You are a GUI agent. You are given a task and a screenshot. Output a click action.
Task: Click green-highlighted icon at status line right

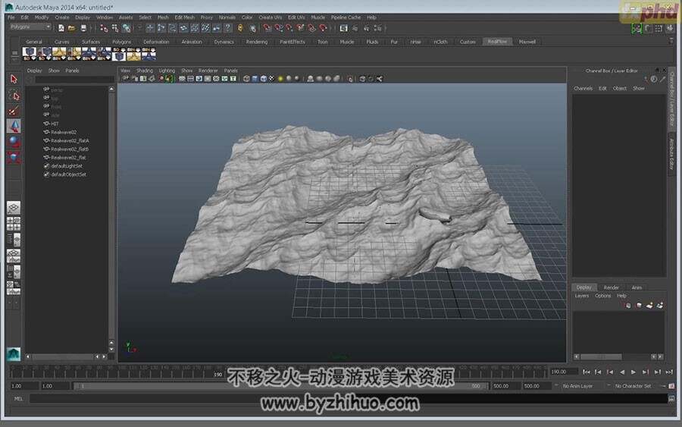637,28
